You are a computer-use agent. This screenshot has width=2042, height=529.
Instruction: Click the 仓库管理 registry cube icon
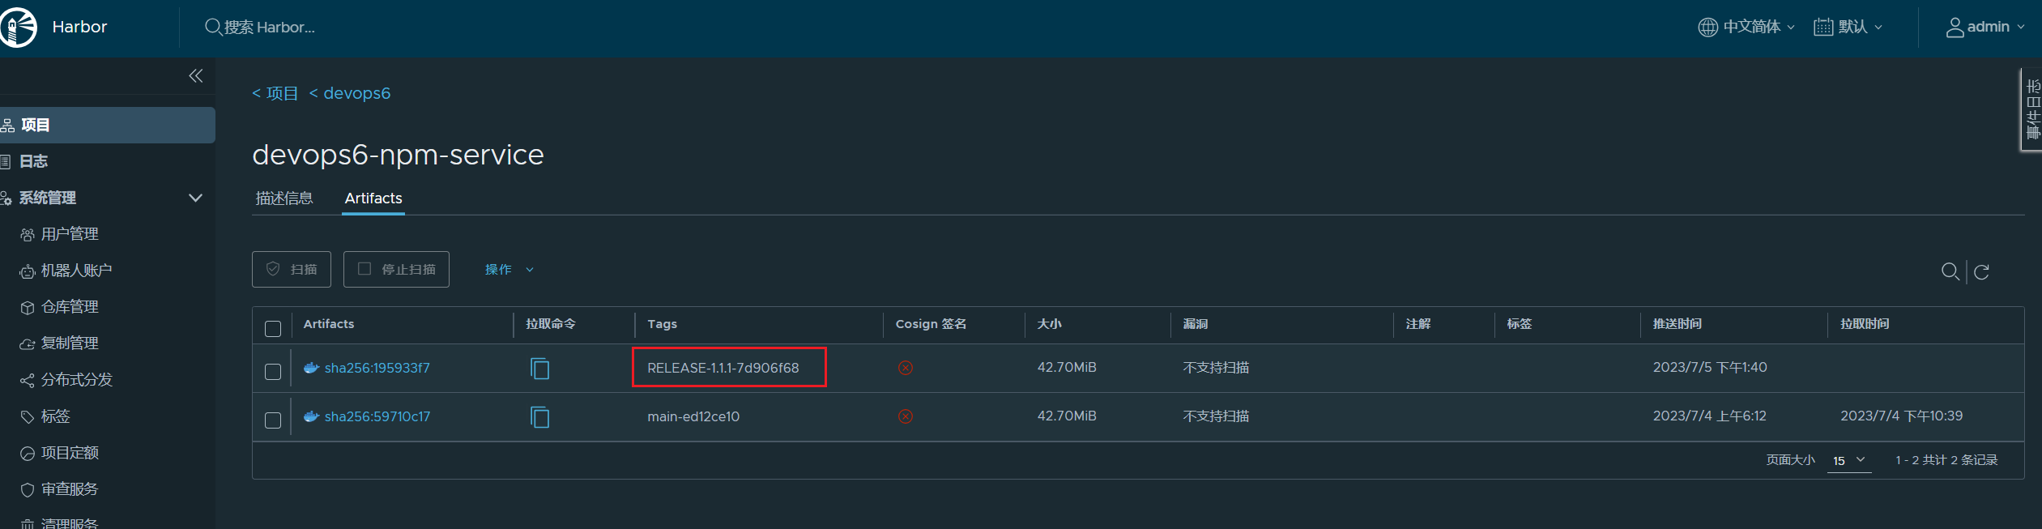28,308
